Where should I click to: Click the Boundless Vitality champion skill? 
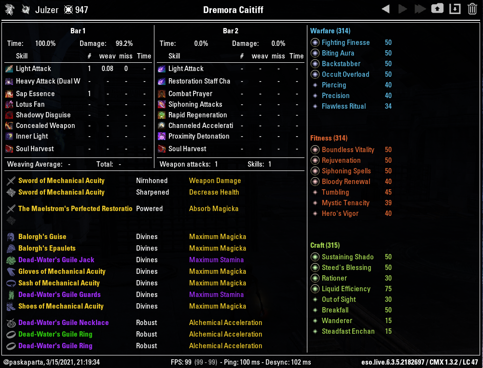348,150
